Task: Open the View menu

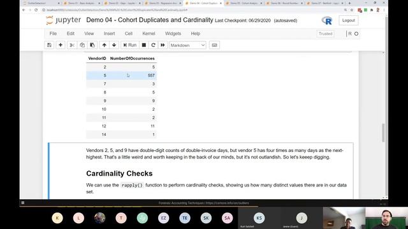Action: tap(89, 34)
